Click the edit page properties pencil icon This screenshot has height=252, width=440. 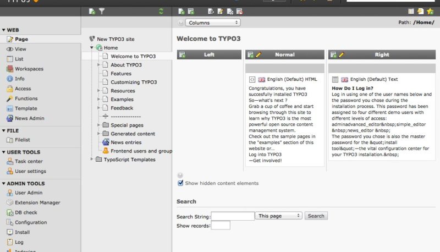pyautogui.click(x=221, y=11)
